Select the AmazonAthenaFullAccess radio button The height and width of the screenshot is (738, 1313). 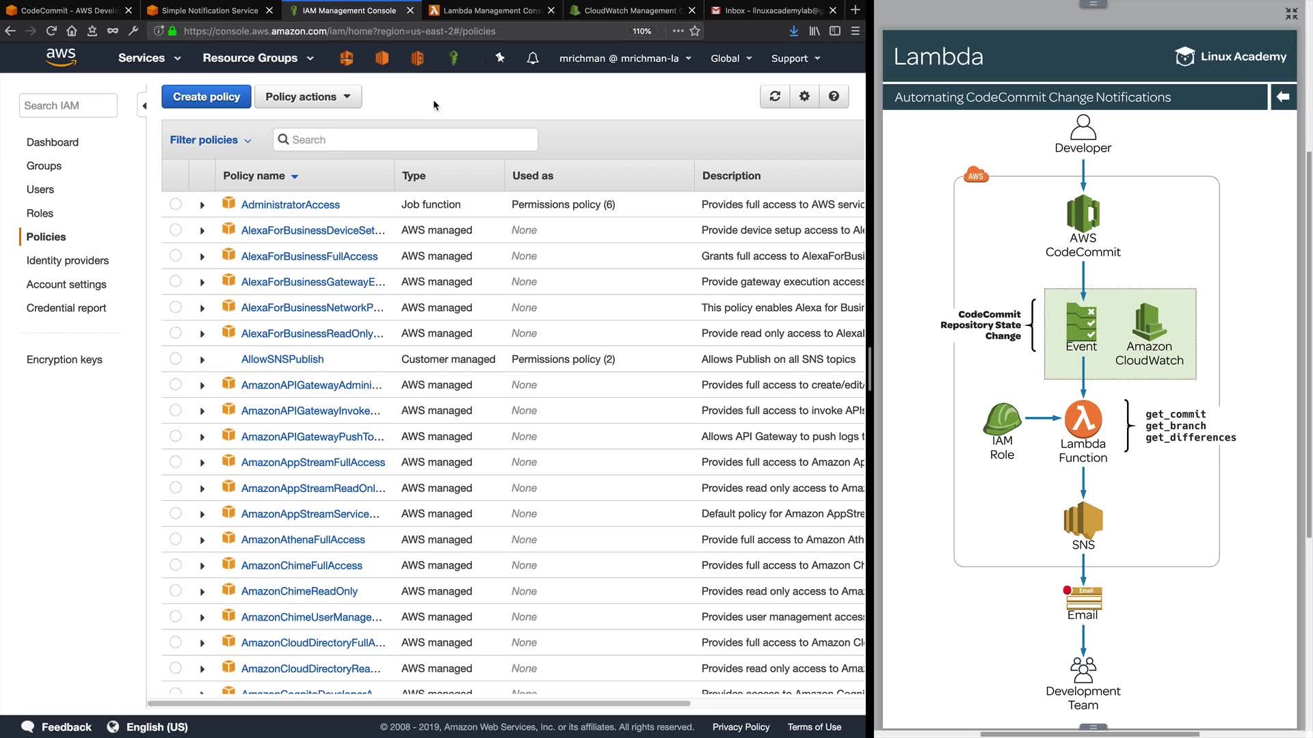coord(176,539)
